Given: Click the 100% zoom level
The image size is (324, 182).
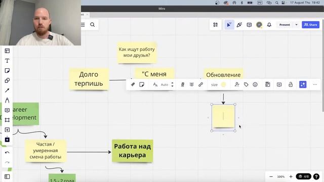Looking at the screenshot, I should pyautogui.click(x=281, y=176).
